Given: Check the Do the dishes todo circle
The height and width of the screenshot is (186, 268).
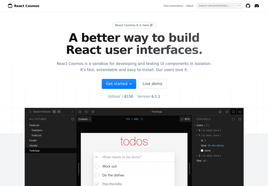Looking at the screenshot, I should [97, 175].
